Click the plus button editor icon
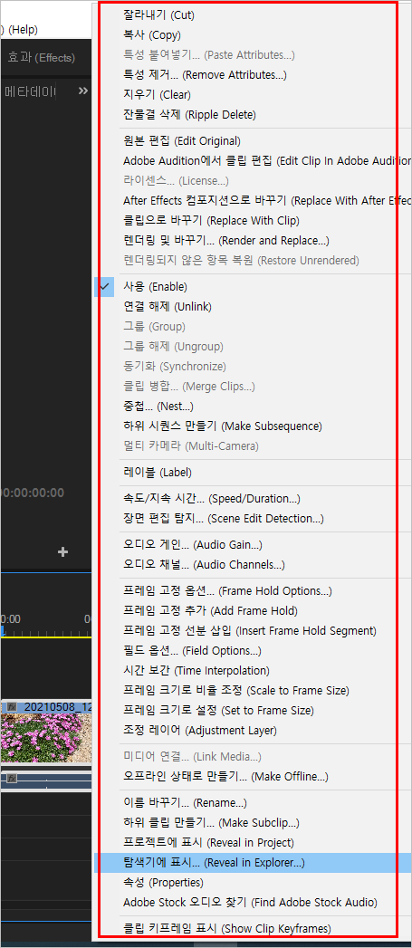Screen dimensions: 412x948 (62, 552)
